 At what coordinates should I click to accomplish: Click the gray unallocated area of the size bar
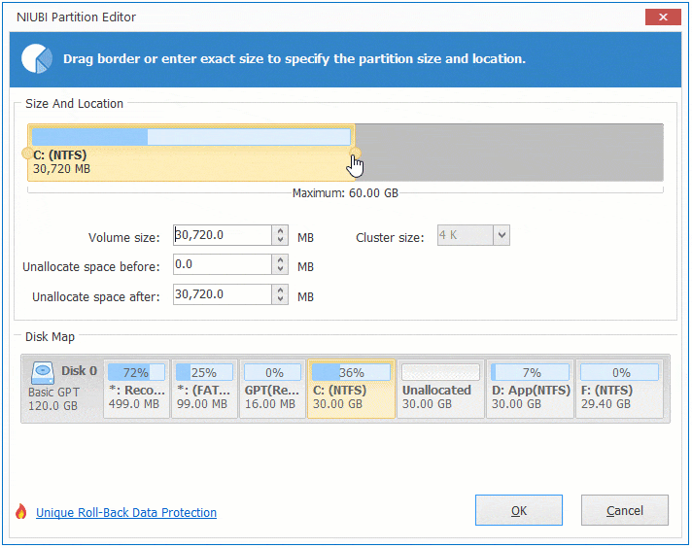(x=509, y=153)
